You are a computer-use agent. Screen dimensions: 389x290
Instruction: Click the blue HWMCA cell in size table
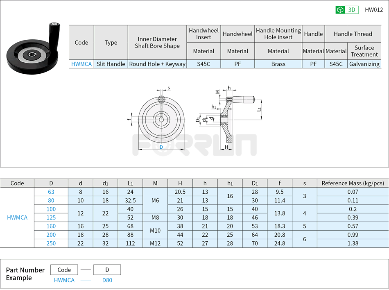tap(17, 217)
